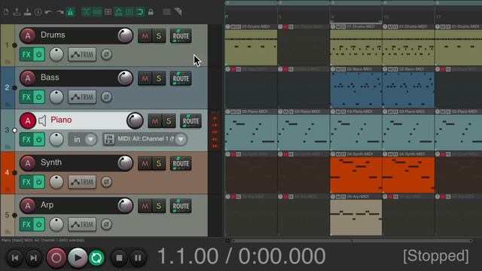Image resolution: width=482 pixels, height=271 pixels.
Task: Open ROUTE for the Drums track
Action: point(181,36)
